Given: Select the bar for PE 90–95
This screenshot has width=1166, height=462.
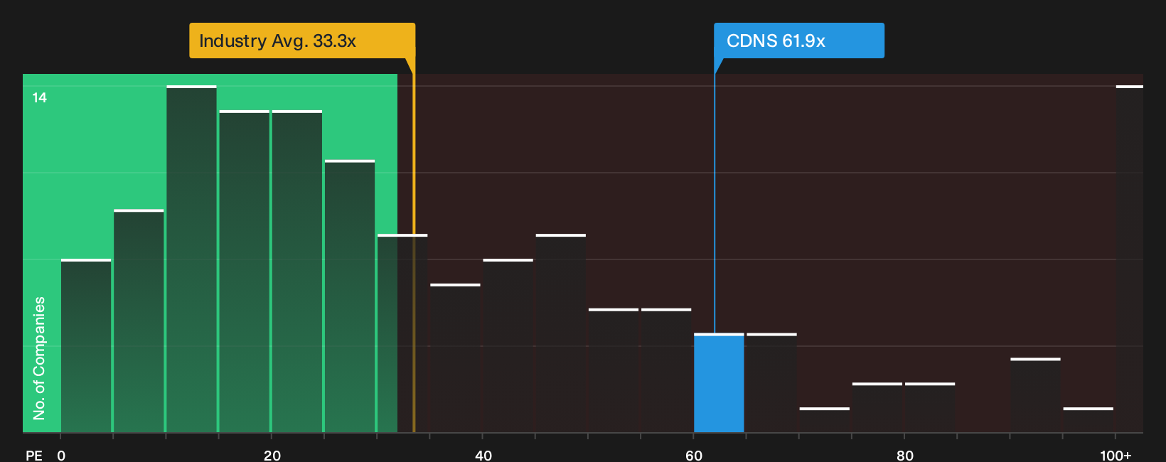Looking at the screenshot, I should [x=1035, y=395].
